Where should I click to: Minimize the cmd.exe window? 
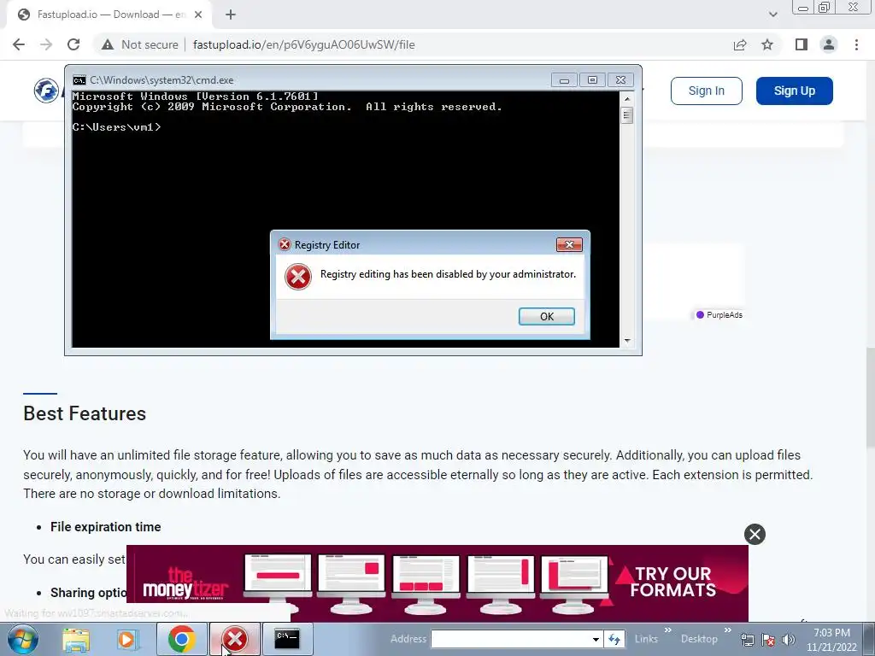click(564, 80)
